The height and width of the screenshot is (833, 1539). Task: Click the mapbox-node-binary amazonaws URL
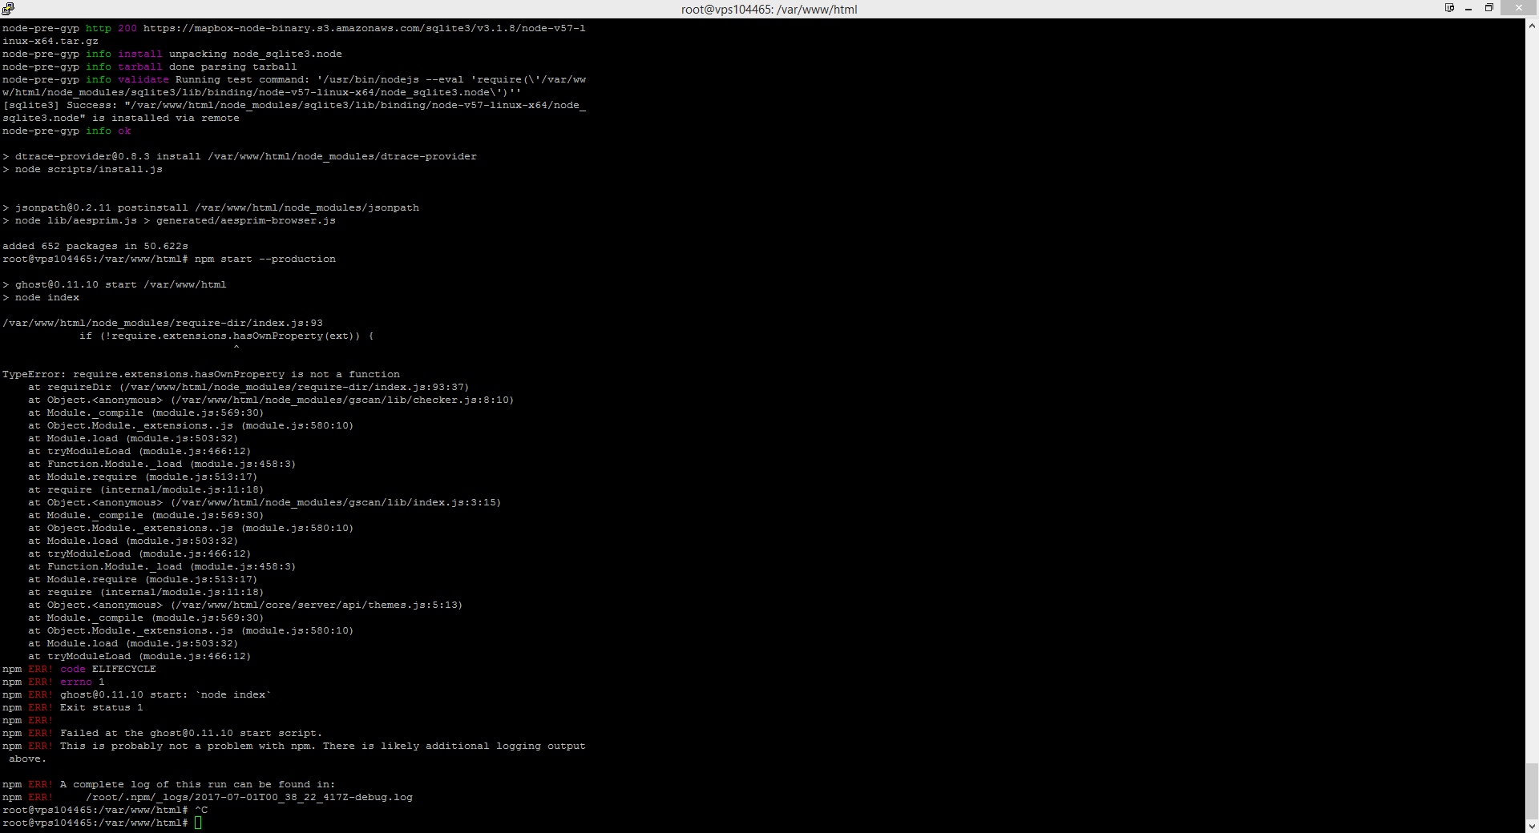click(x=364, y=29)
